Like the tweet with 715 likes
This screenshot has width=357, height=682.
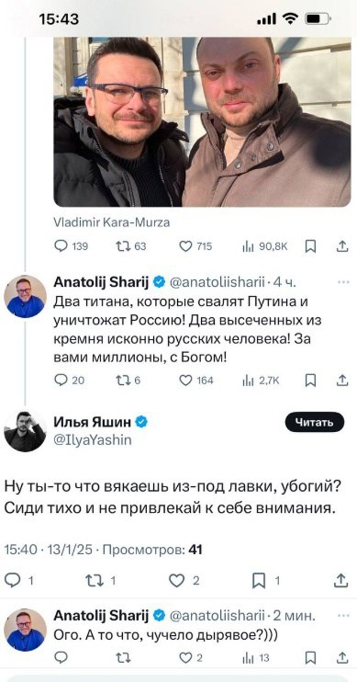pos(195,246)
